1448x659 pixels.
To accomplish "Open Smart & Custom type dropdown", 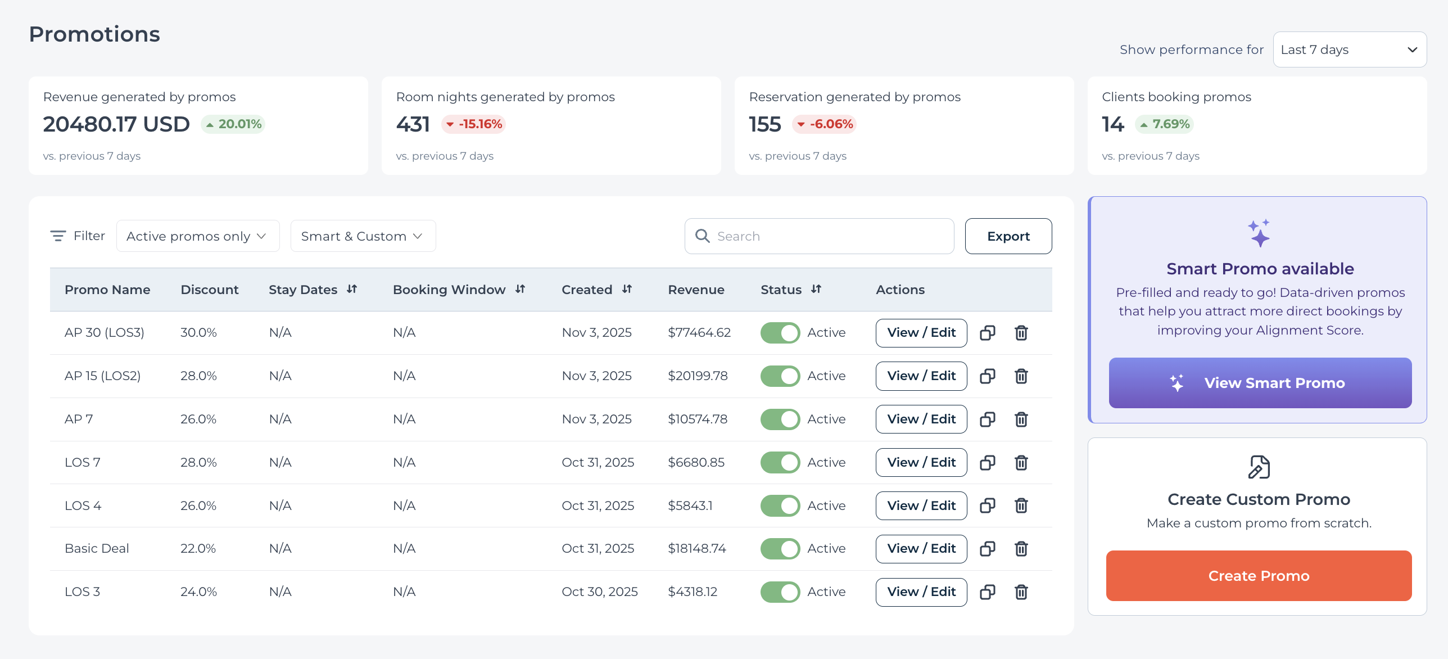I will [x=363, y=236].
